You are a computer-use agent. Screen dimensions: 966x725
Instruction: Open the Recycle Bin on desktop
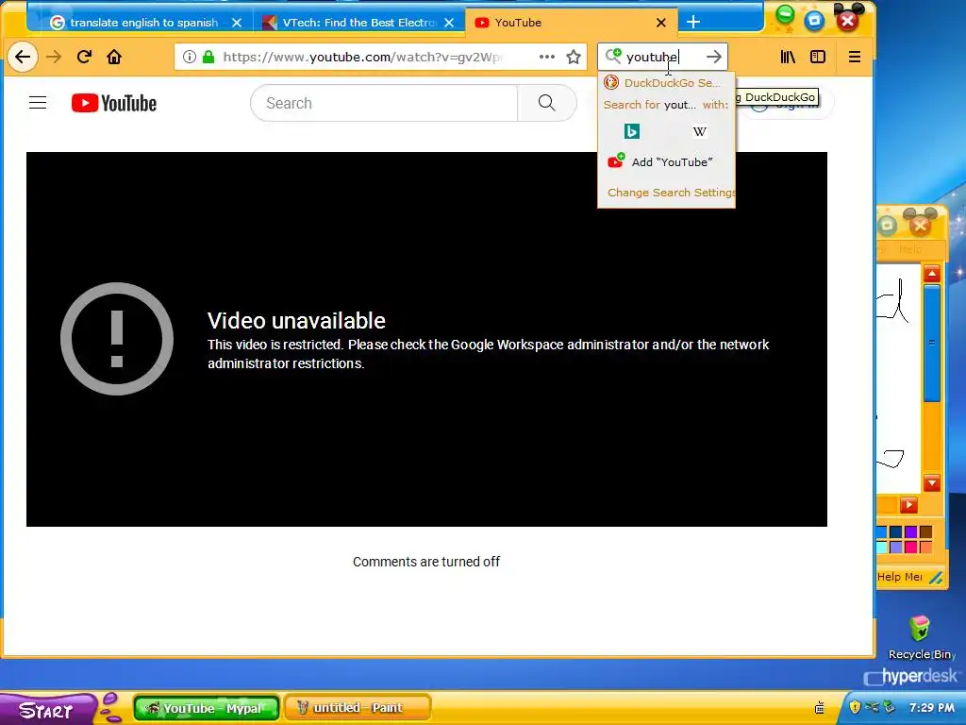[920, 637]
